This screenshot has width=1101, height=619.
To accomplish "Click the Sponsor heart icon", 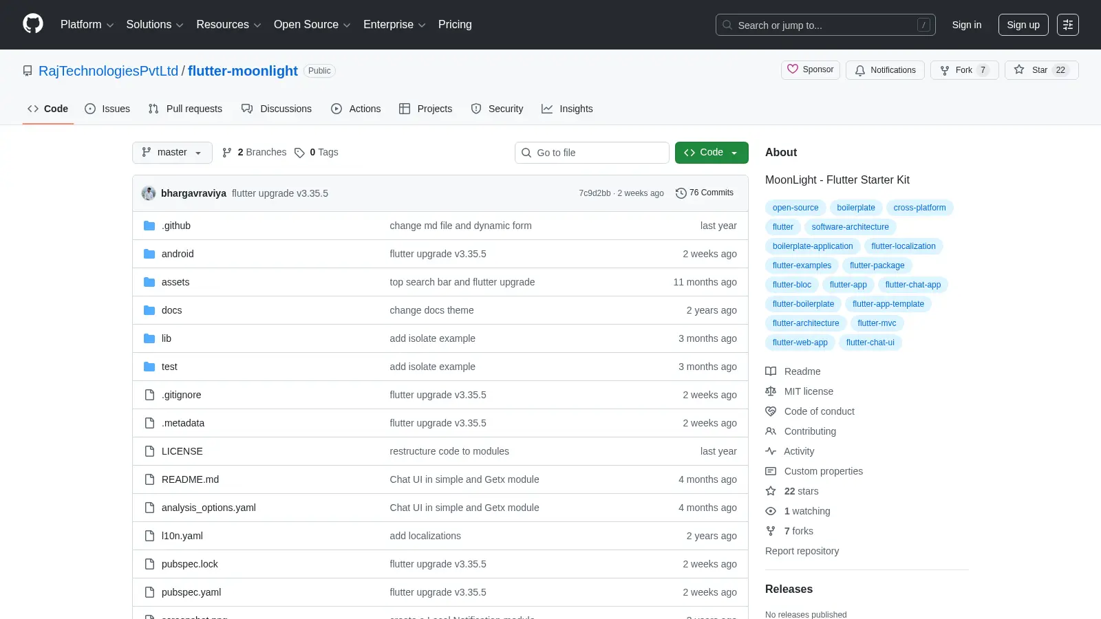I will pos(793,69).
